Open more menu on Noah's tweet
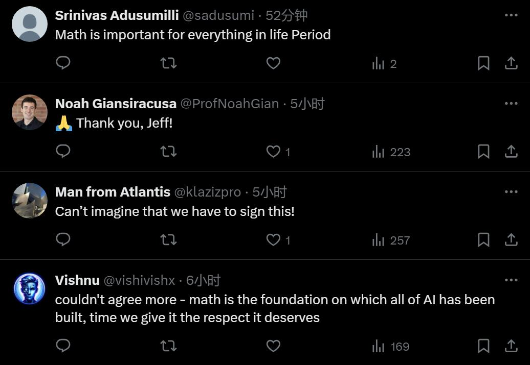The height and width of the screenshot is (365, 530). click(x=511, y=104)
